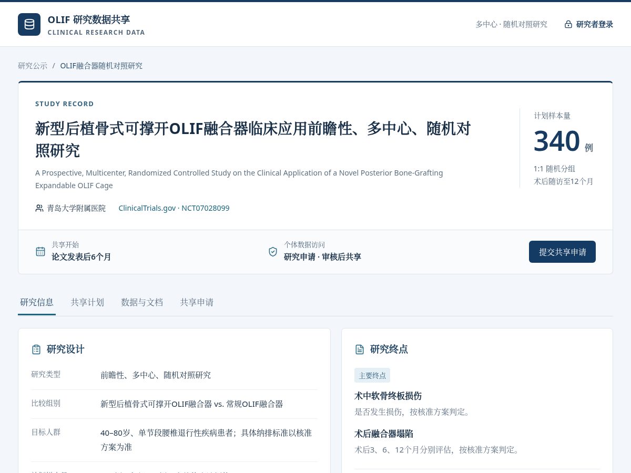Click the 术后随访至12个月 text
Image resolution: width=631 pixels, height=473 pixels.
[564, 181]
